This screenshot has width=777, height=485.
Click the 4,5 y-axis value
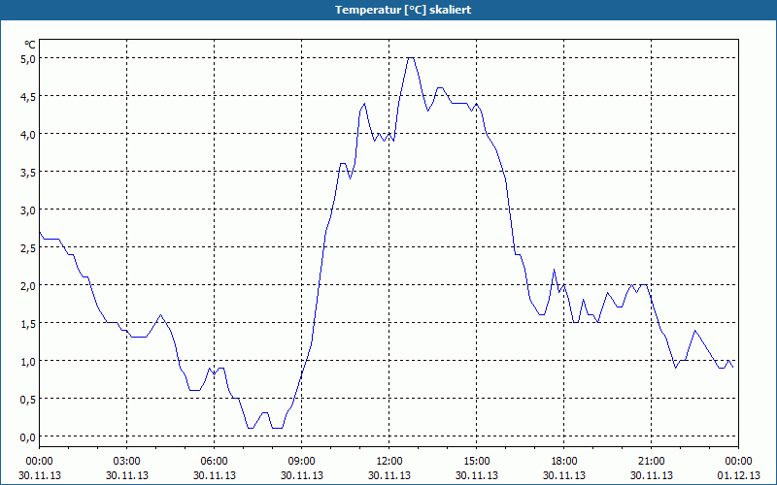pyautogui.click(x=28, y=96)
